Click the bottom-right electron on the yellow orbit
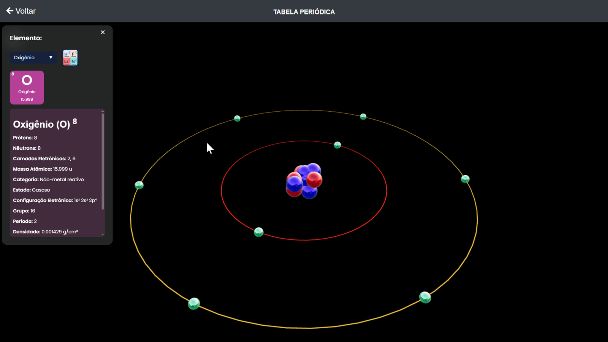This screenshot has height=342, width=608. [425, 297]
